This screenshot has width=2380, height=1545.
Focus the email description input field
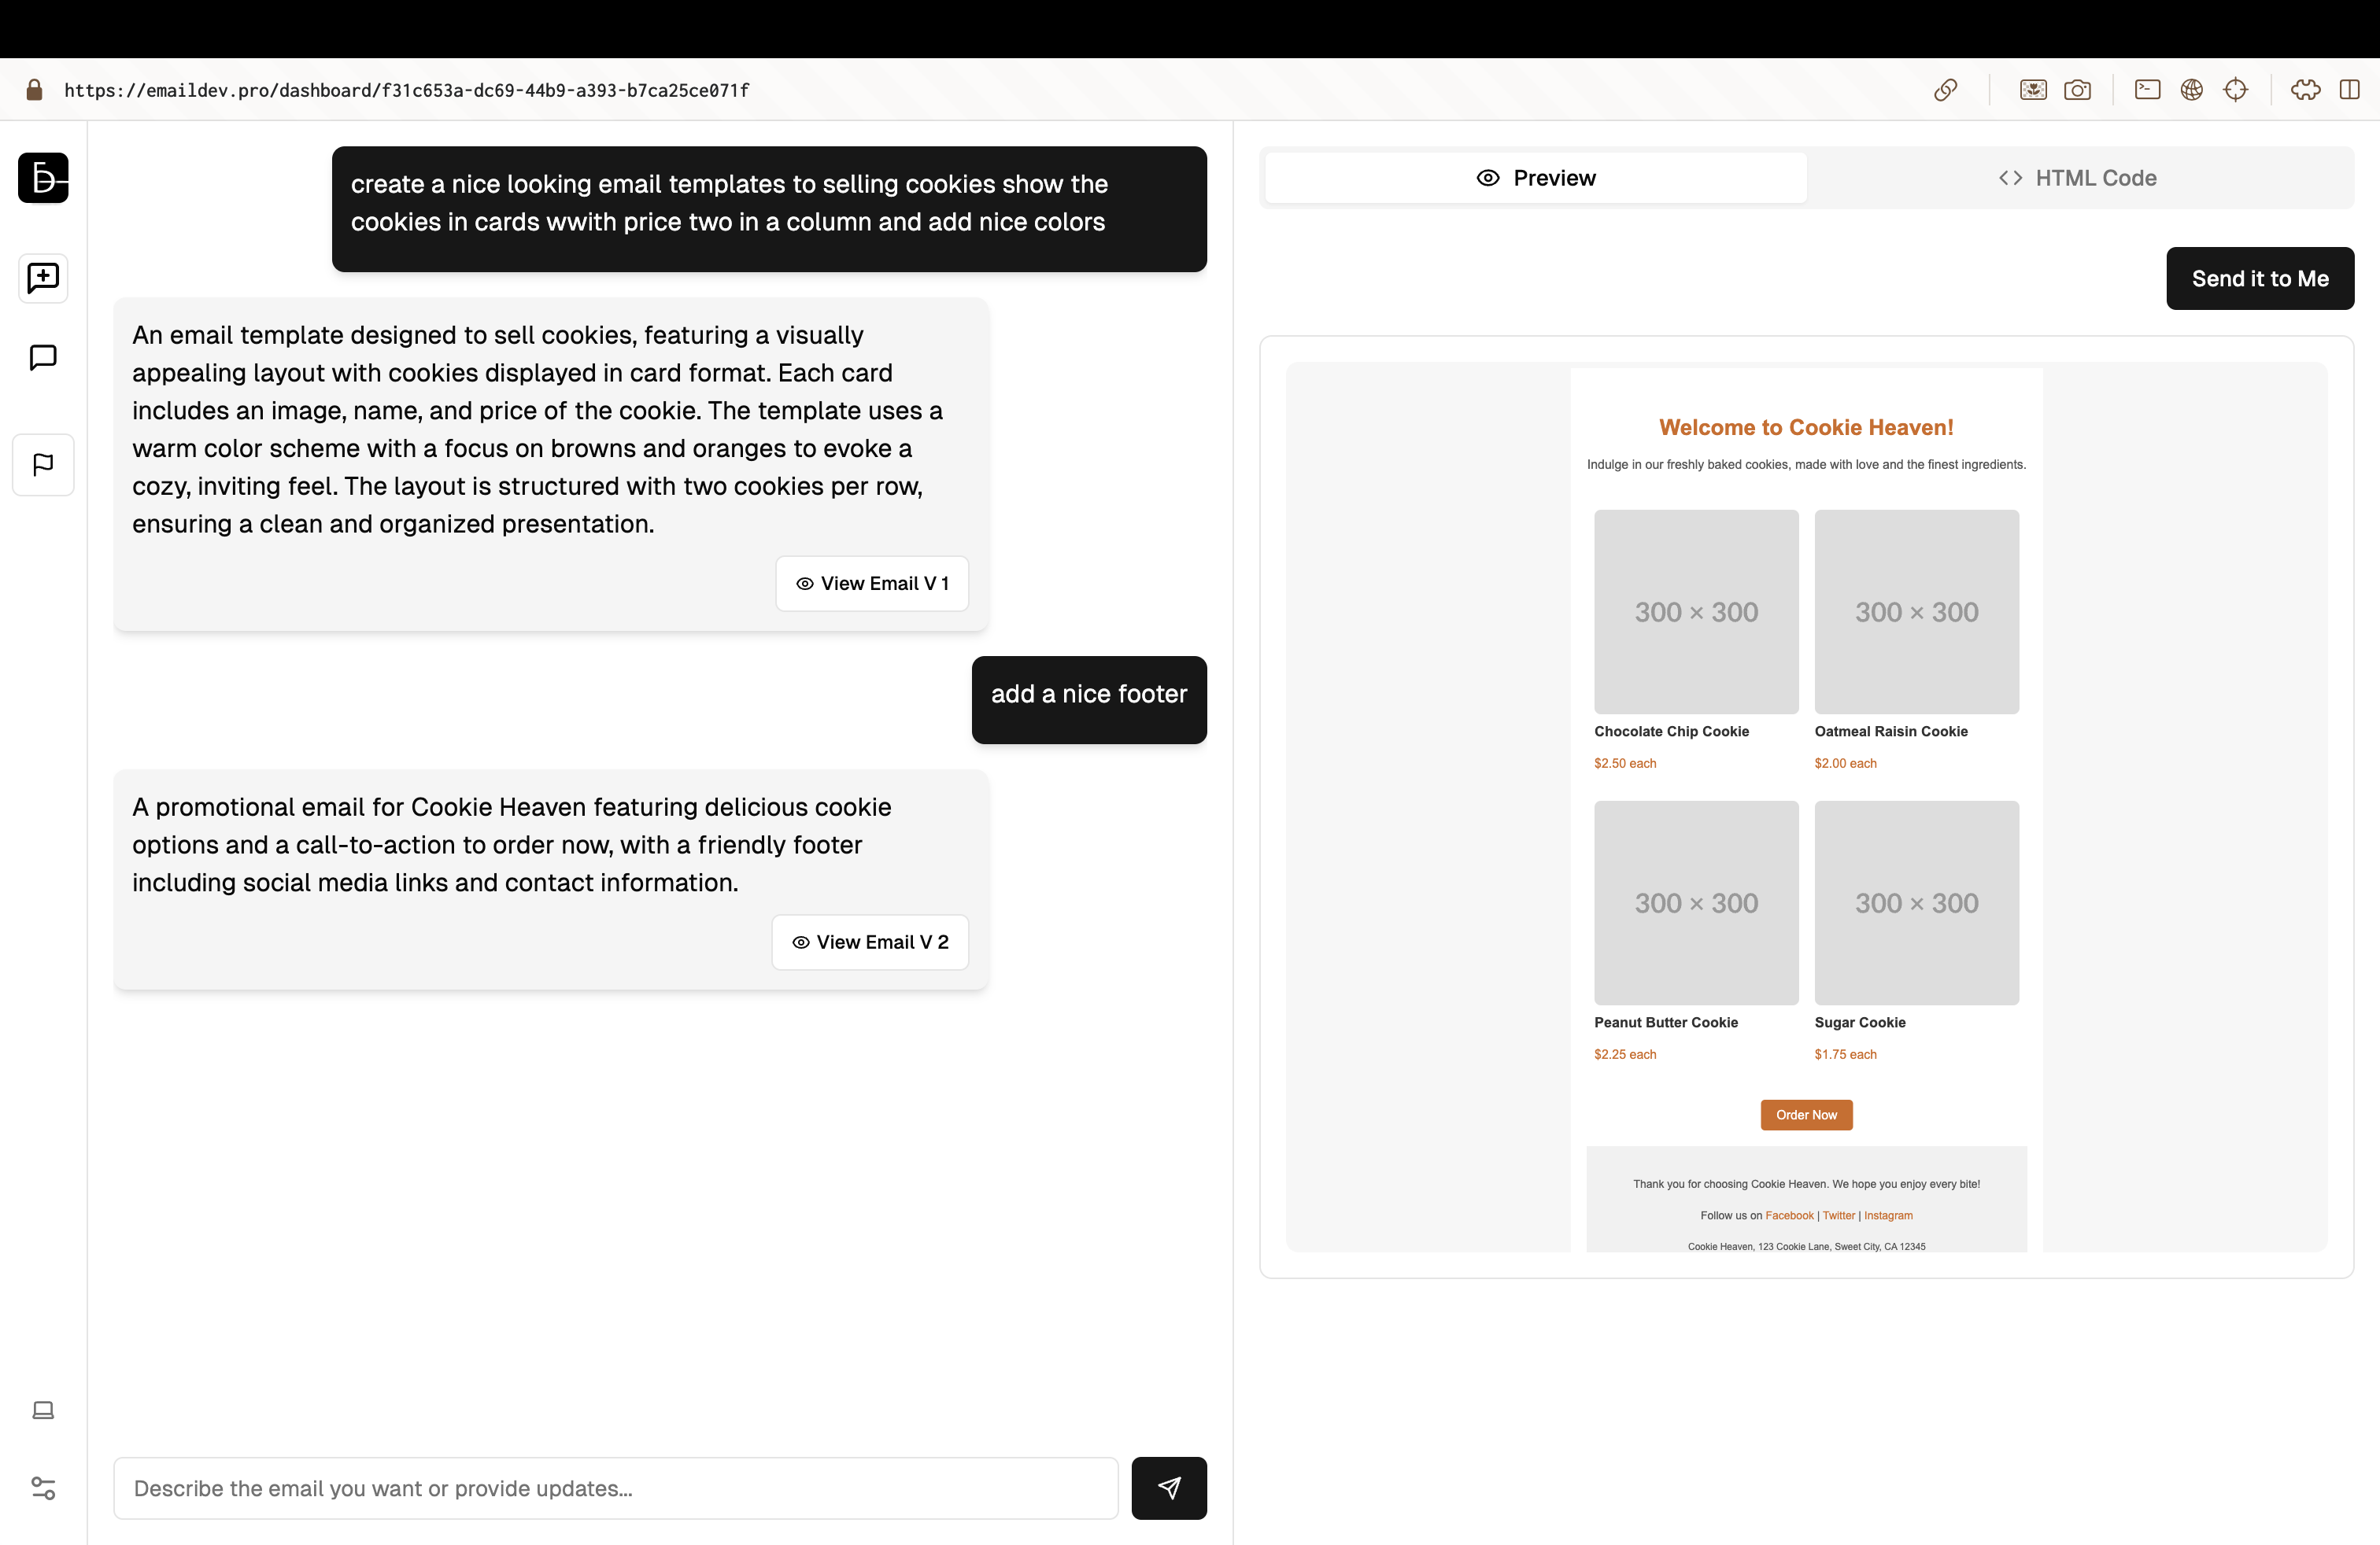click(x=616, y=1488)
